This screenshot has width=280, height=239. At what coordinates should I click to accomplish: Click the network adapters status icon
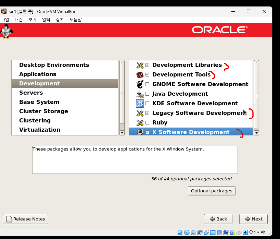[200, 232]
